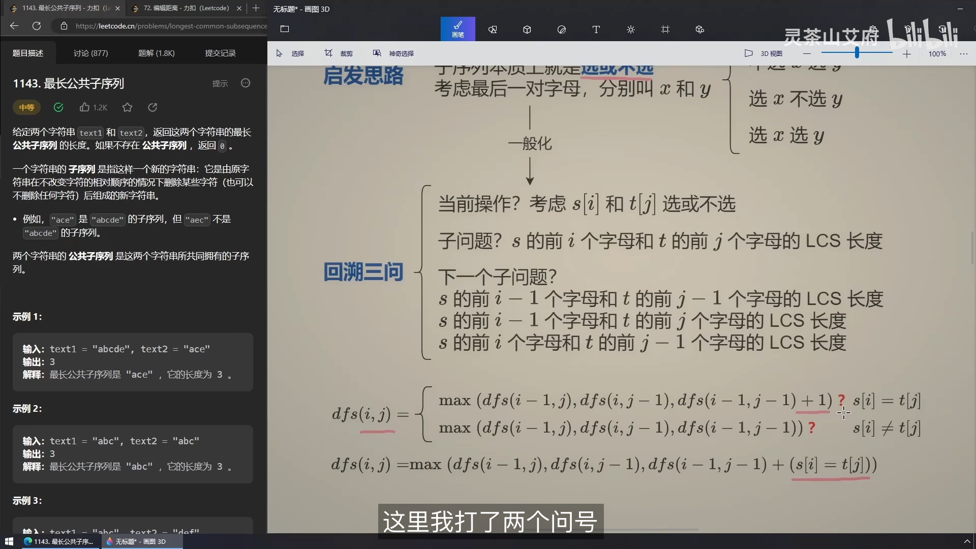Click the 100% zoom value field
This screenshot has width=976, height=549.
click(x=937, y=53)
